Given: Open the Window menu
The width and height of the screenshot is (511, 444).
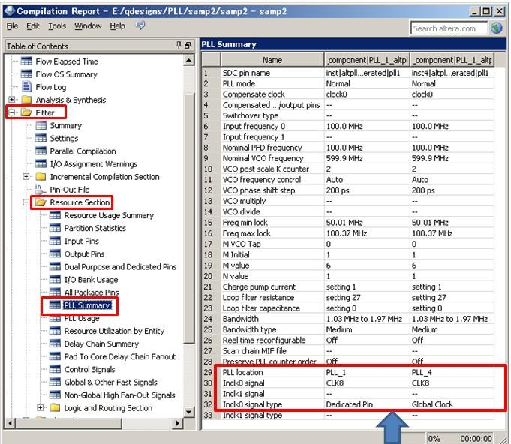Looking at the screenshot, I should [x=88, y=26].
